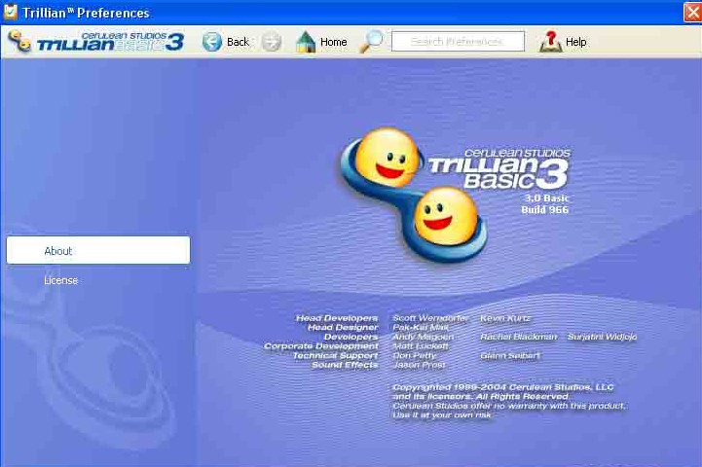Viewport: 702px width, 467px height.
Task: Select the About section in sidebar
Action: (x=98, y=250)
